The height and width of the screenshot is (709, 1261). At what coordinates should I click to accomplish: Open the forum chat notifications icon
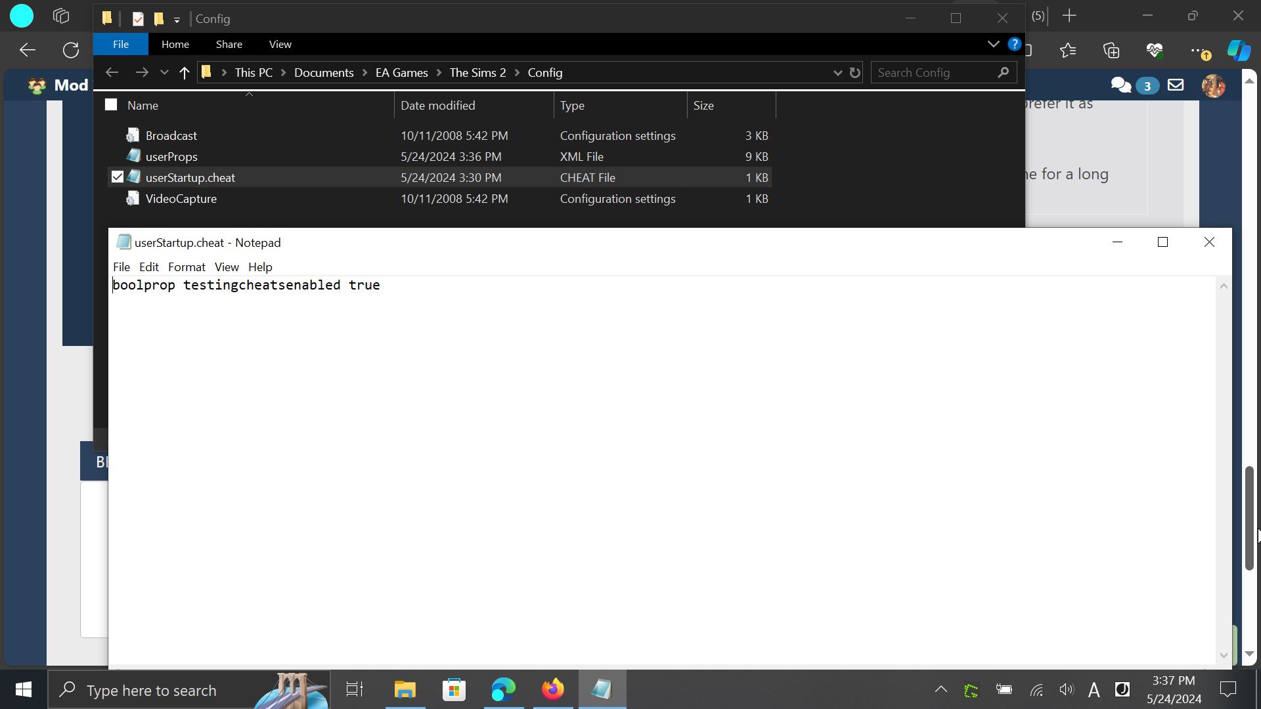point(1120,85)
